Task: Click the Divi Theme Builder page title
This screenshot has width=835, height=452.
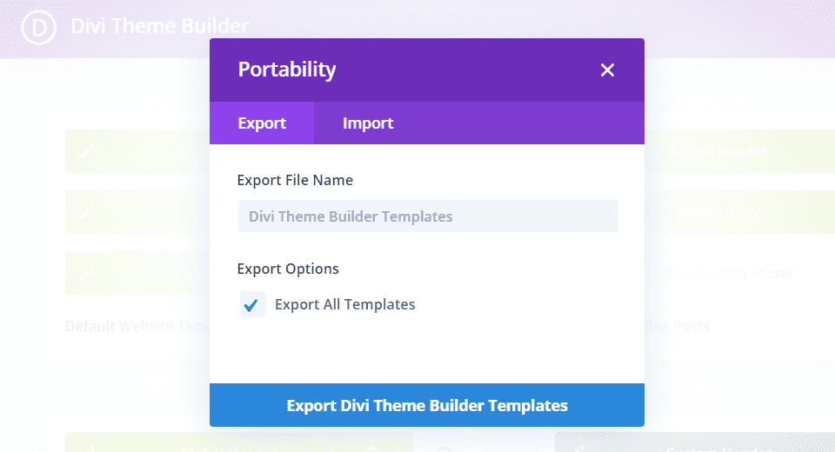Action: [159, 27]
